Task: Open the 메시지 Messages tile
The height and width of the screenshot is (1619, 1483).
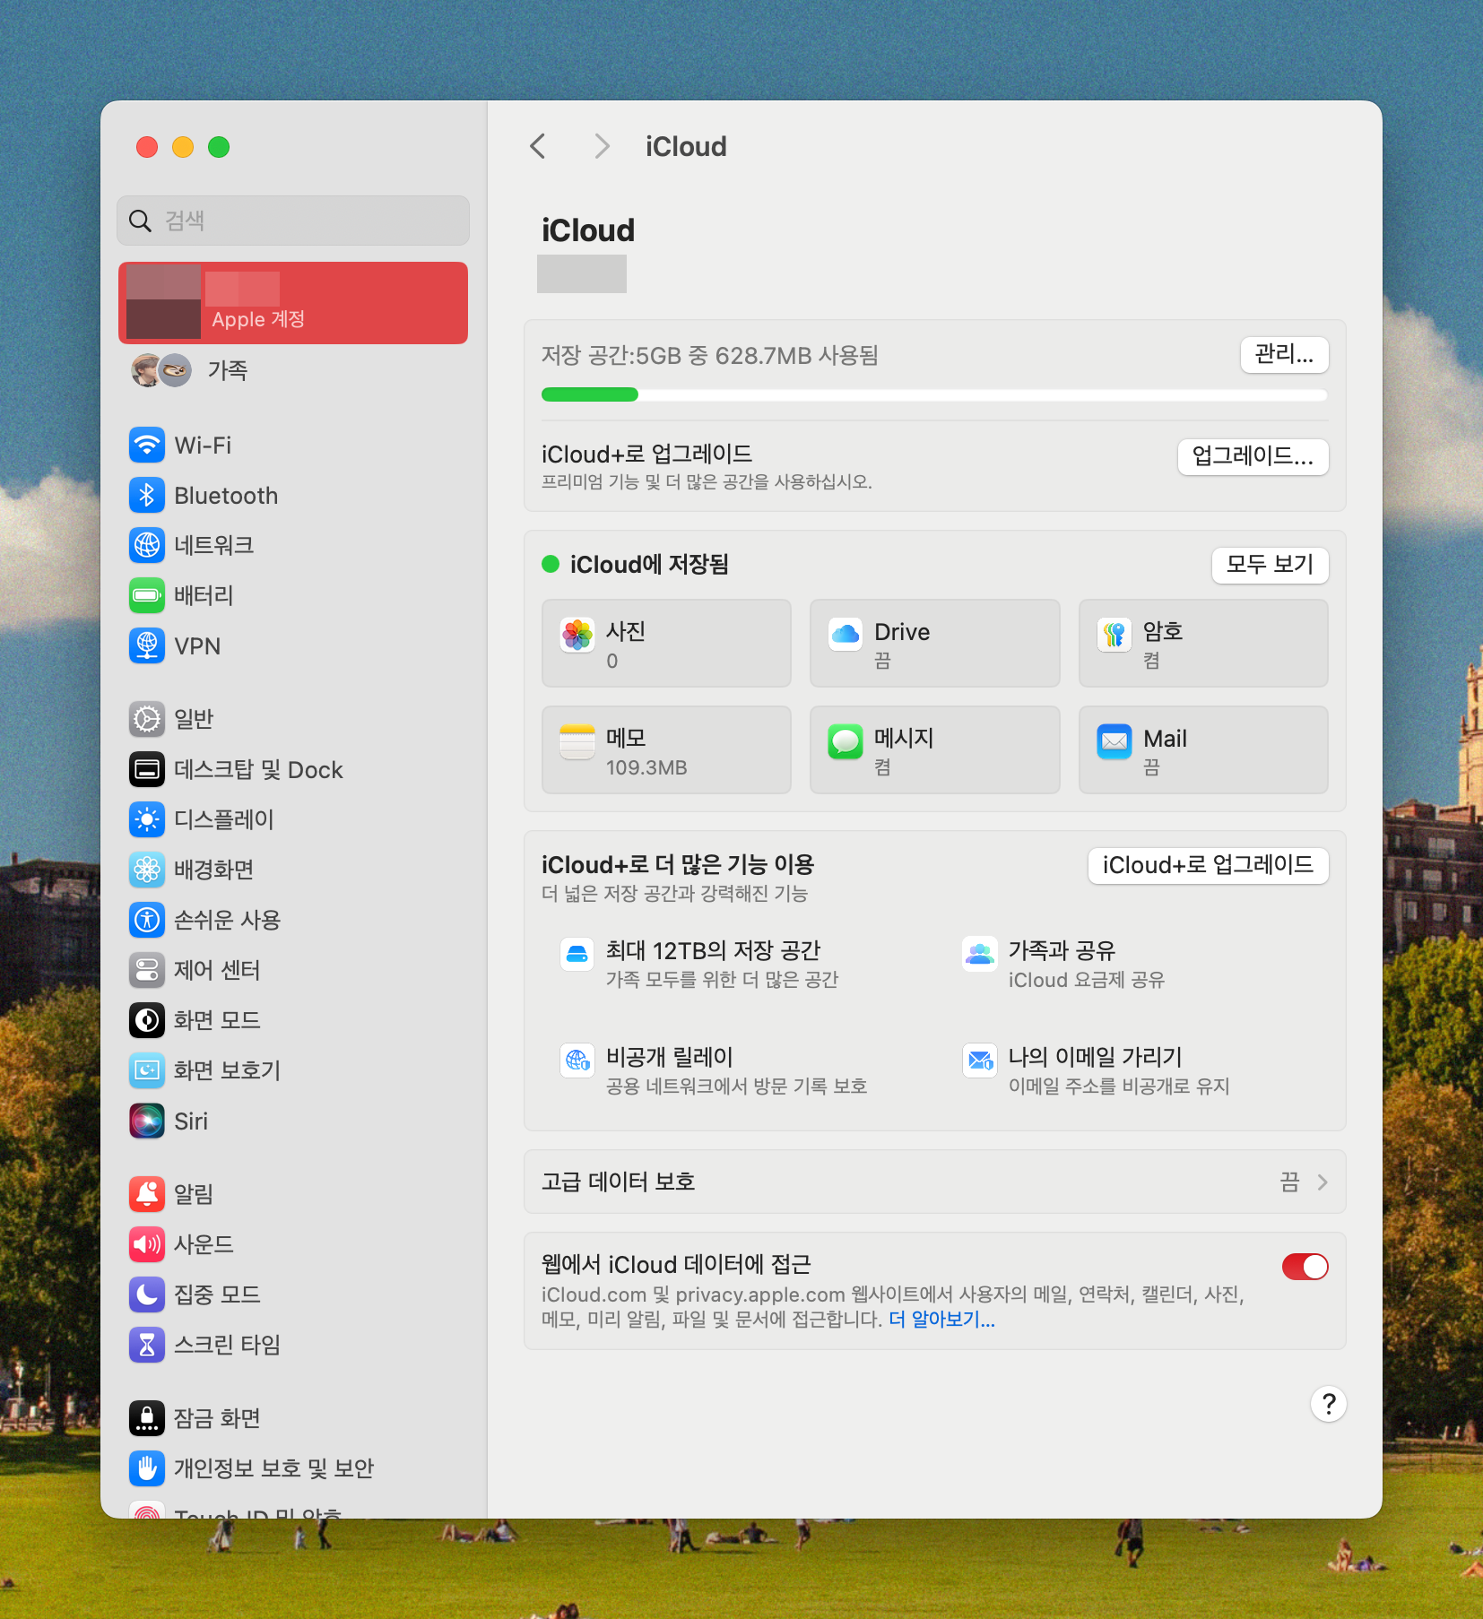Action: click(x=934, y=750)
